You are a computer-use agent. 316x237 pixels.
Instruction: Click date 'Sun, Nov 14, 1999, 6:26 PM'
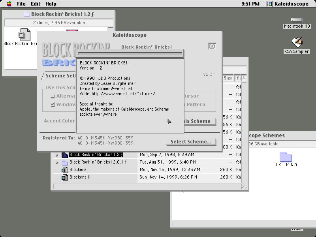click(168, 177)
